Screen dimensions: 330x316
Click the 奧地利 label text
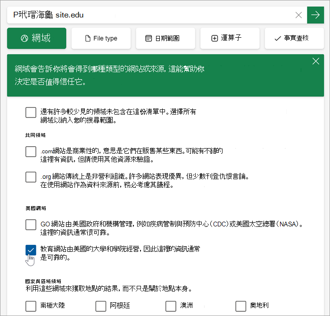pos(259,305)
